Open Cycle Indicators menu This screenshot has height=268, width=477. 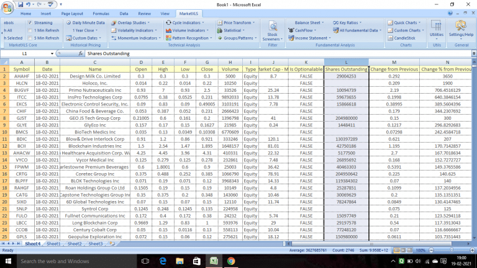(184, 23)
